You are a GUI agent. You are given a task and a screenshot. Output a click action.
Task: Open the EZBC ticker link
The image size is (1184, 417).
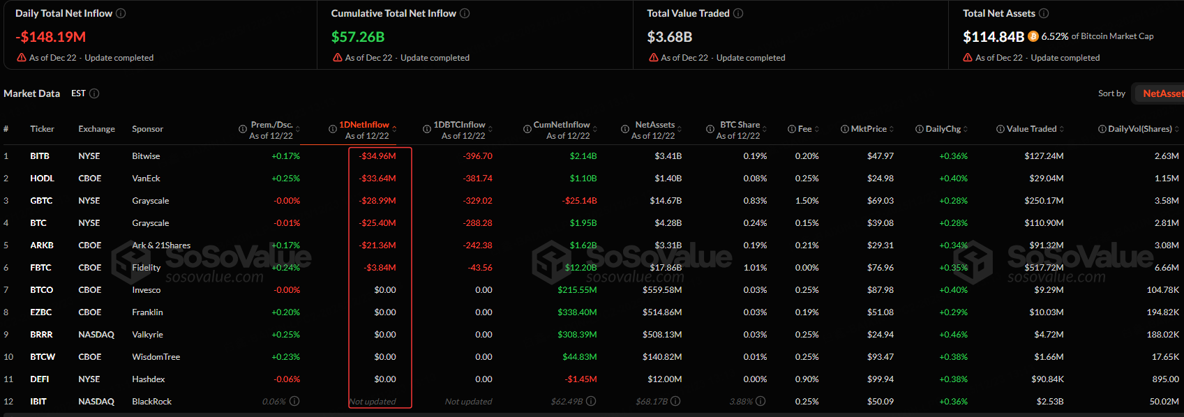[41, 312]
